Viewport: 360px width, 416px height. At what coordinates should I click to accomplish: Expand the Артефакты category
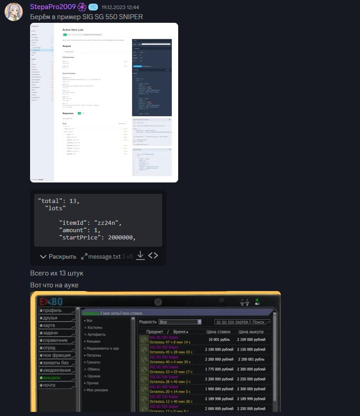coord(95,334)
